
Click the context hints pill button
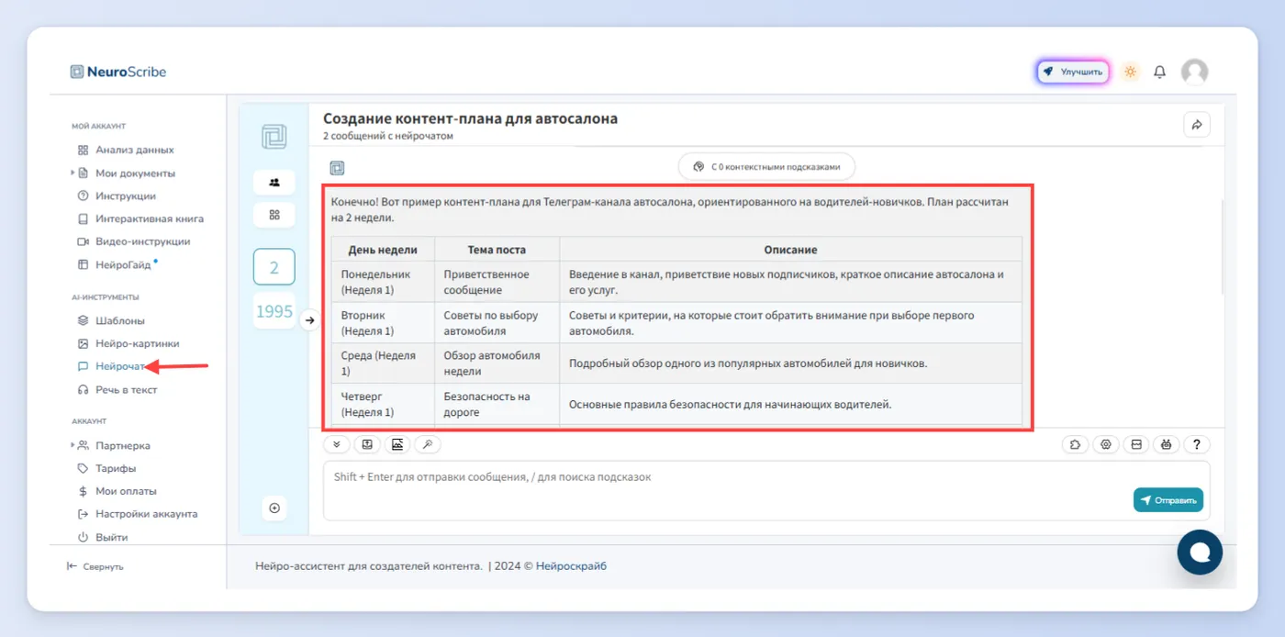[x=766, y=167]
